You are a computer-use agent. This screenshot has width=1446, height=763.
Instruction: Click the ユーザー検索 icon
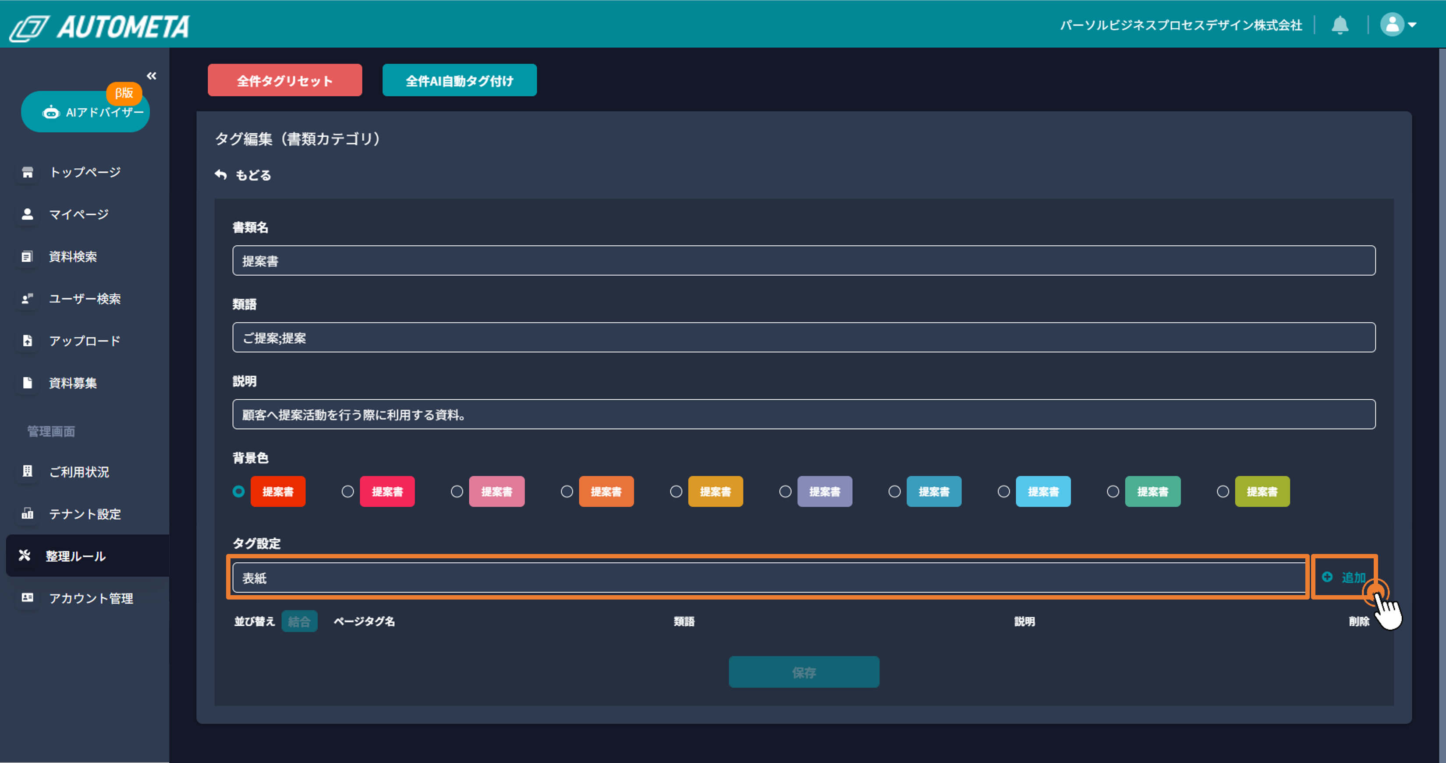pyautogui.click(x=27, y=299)
